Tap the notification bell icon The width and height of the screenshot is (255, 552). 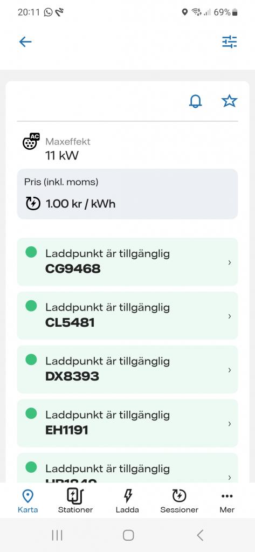(x=196, y=101)
